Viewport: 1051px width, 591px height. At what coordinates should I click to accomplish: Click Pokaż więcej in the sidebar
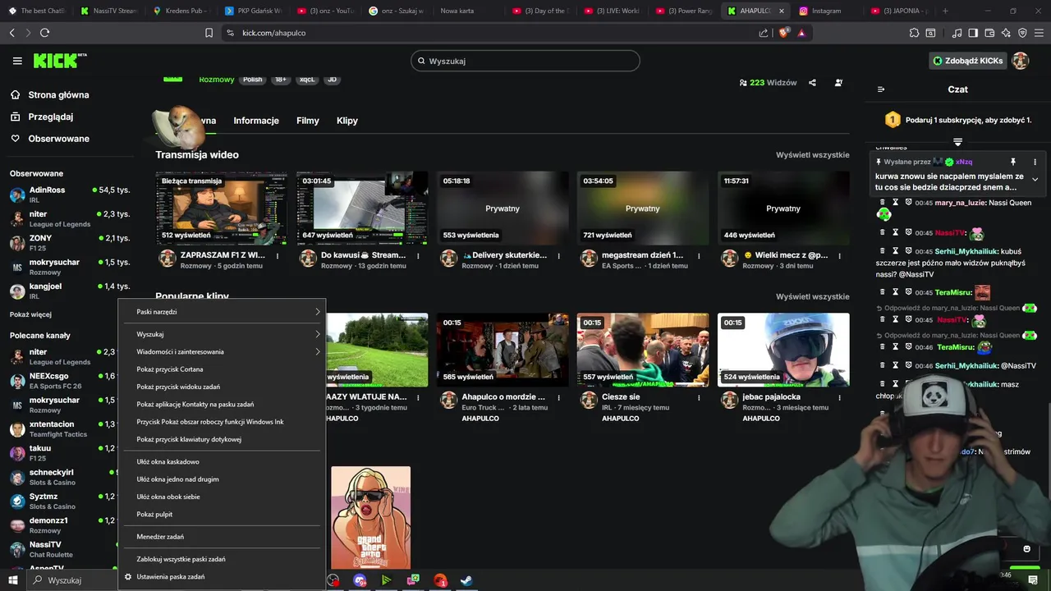30,314
